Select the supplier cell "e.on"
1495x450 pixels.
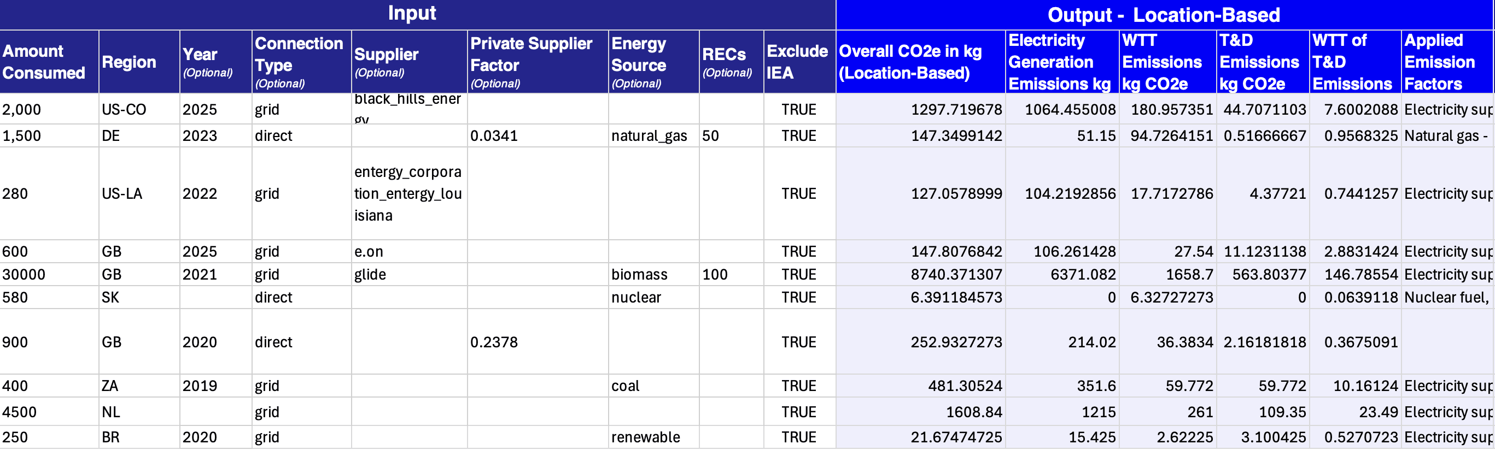pyautogui.click(x=369, y=252)
